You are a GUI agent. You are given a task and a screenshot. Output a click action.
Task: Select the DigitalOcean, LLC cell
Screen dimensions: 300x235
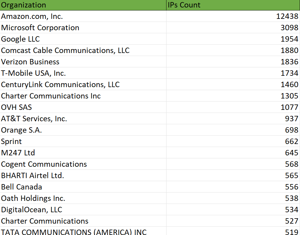pyautogui.click(x=32, y=210)
